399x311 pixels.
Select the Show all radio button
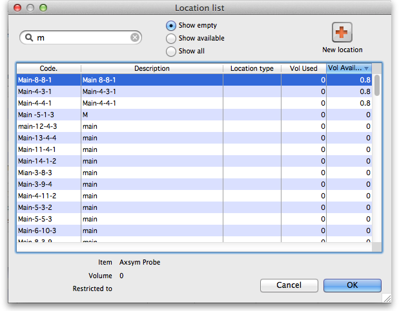(171, 52)
